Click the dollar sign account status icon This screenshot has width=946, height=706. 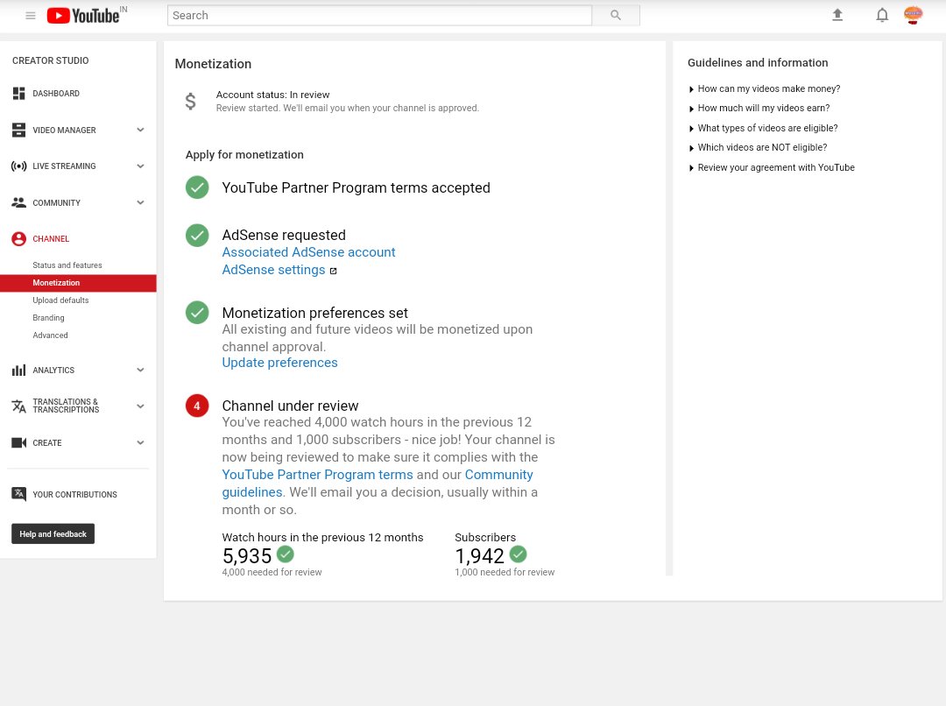(190, 102)
